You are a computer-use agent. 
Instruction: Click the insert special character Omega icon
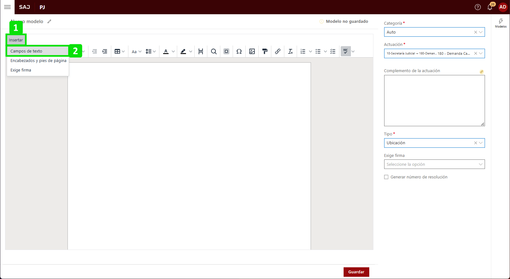239,52
